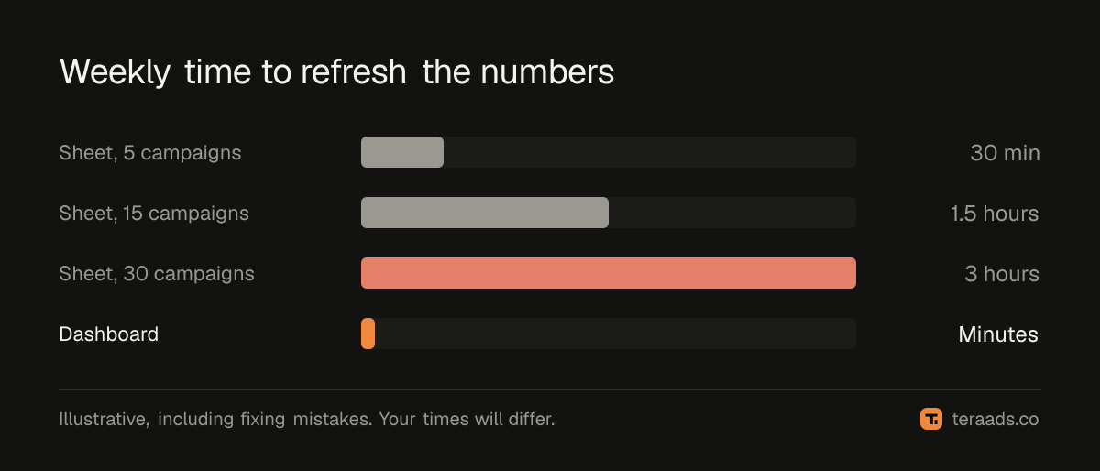Click the empty track of 15 campaigns bar
Viewport: 1100px width, 471px height.
[x=732, y=213]
